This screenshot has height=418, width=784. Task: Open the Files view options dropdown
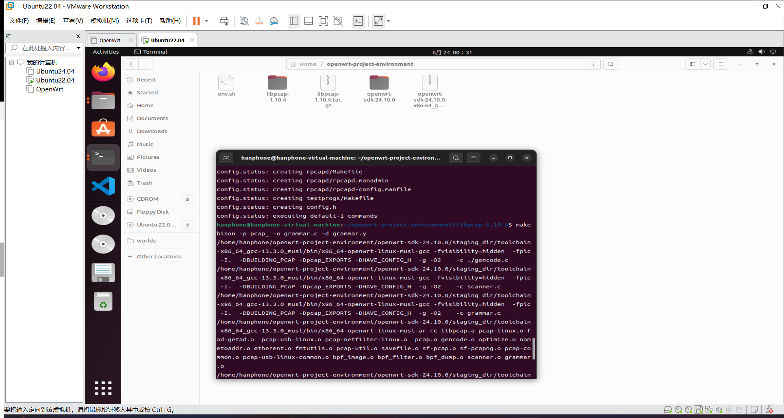coord(706,64)
